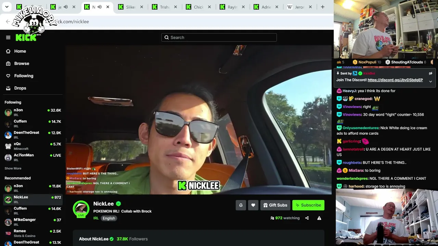Click the 972 watching viewer count
This screenshot has height=246, width=438.
tap(285, 218)
